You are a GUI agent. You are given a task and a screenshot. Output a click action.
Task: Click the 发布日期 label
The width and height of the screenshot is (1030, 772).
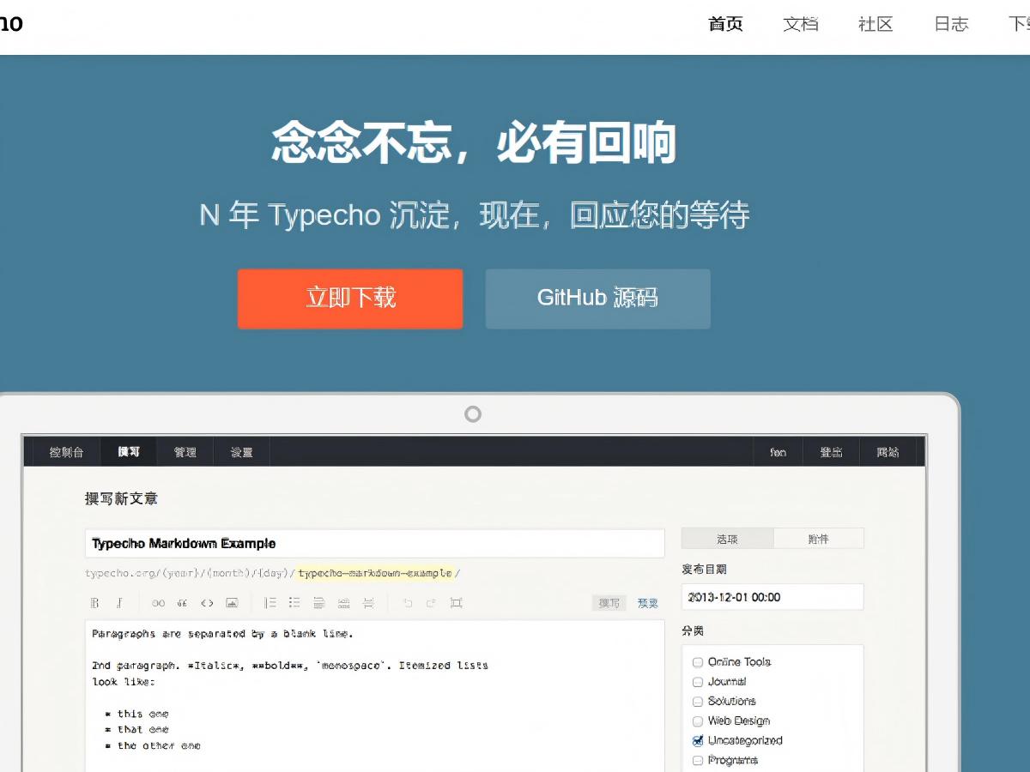(x=705, y=570)
